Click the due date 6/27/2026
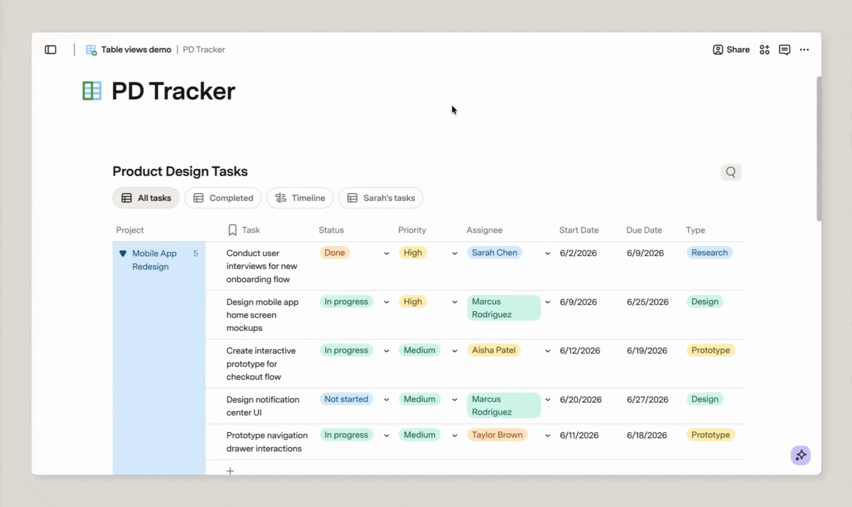The width and height of the screenshot is (852, 507). 648,399
